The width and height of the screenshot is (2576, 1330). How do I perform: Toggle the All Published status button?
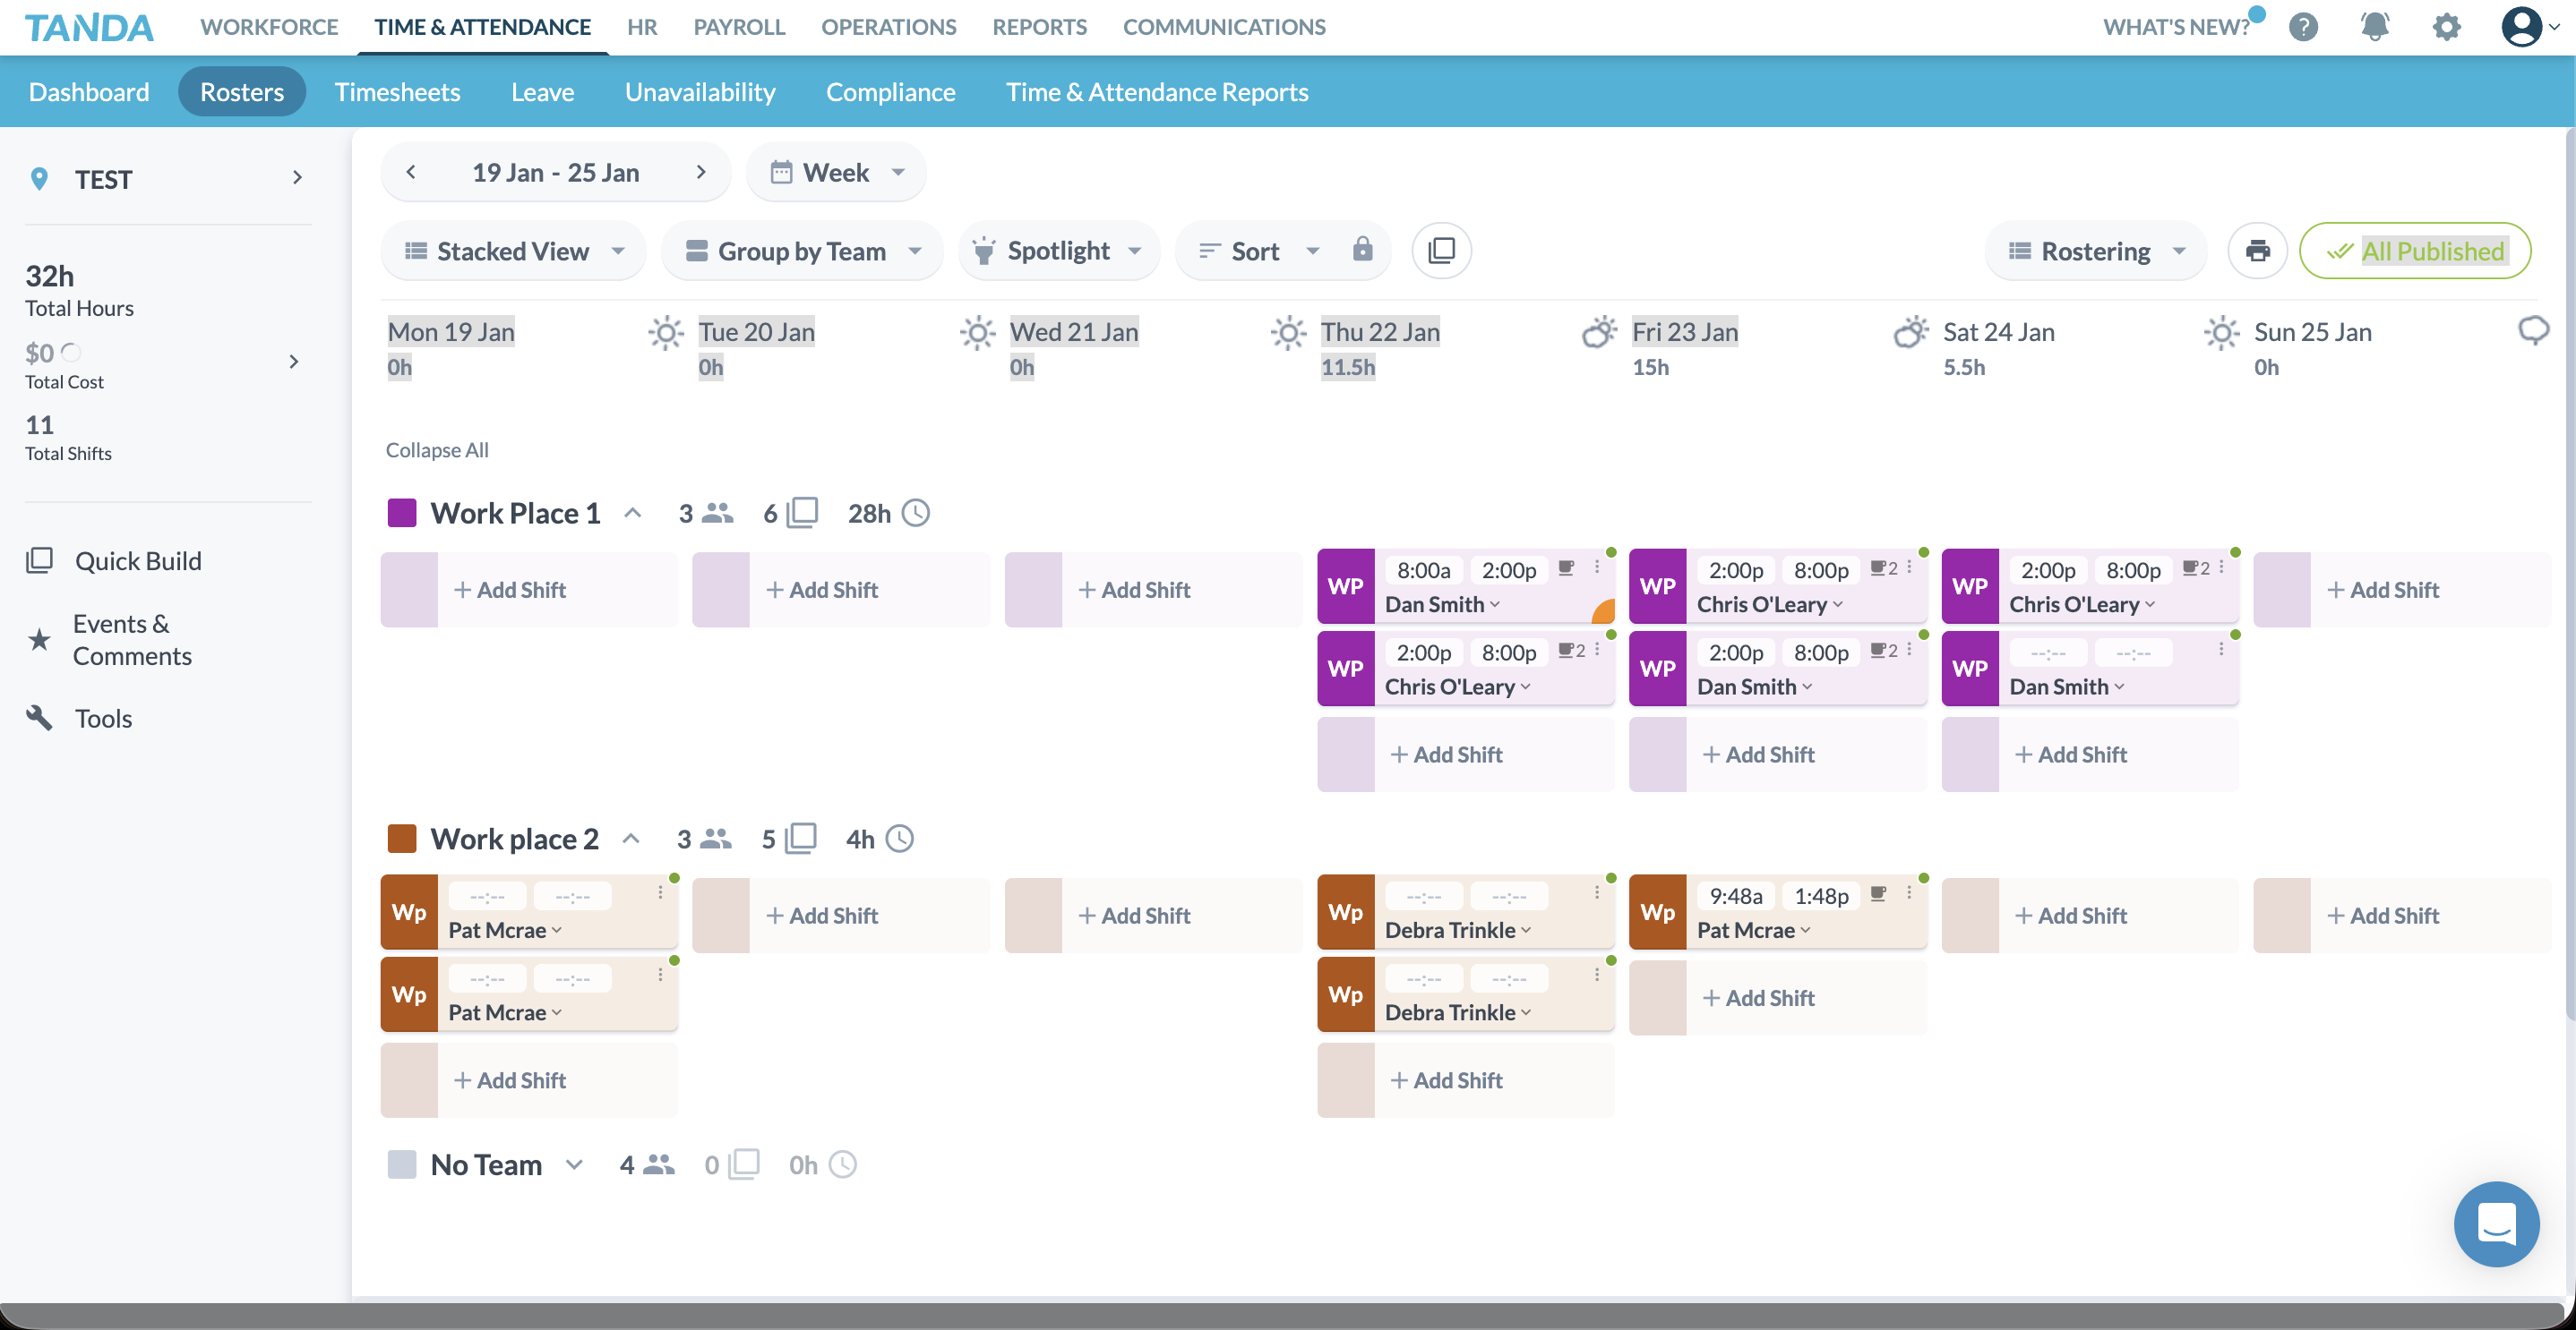(x=2415, y=251)
